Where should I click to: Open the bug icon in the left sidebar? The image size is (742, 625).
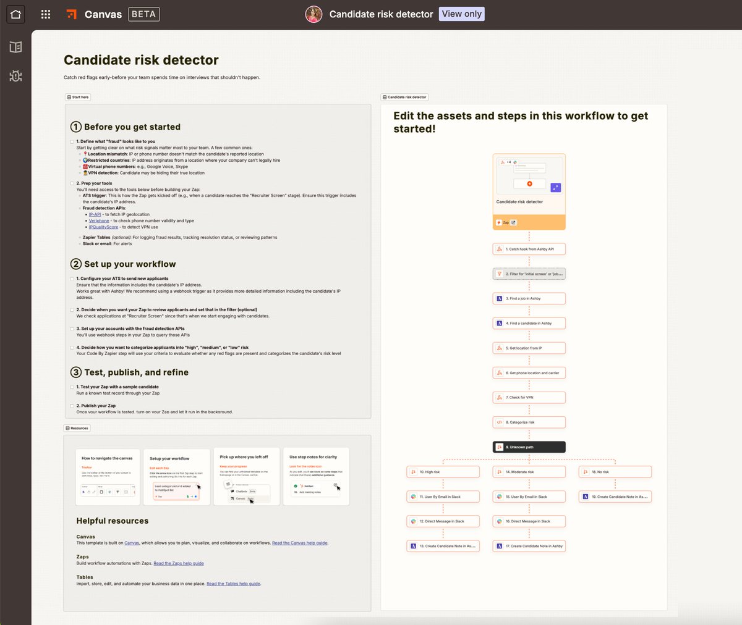point(15,76)
